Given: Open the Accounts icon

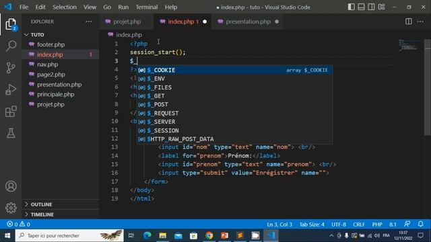Looking at the screenshot, I should tap(11, 186).
